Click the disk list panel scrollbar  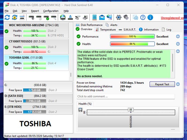pos(71,75)
